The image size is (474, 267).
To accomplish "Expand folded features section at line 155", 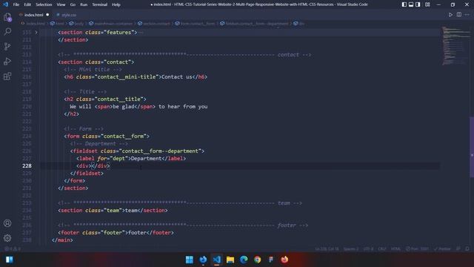I will [x=36, y=33].
